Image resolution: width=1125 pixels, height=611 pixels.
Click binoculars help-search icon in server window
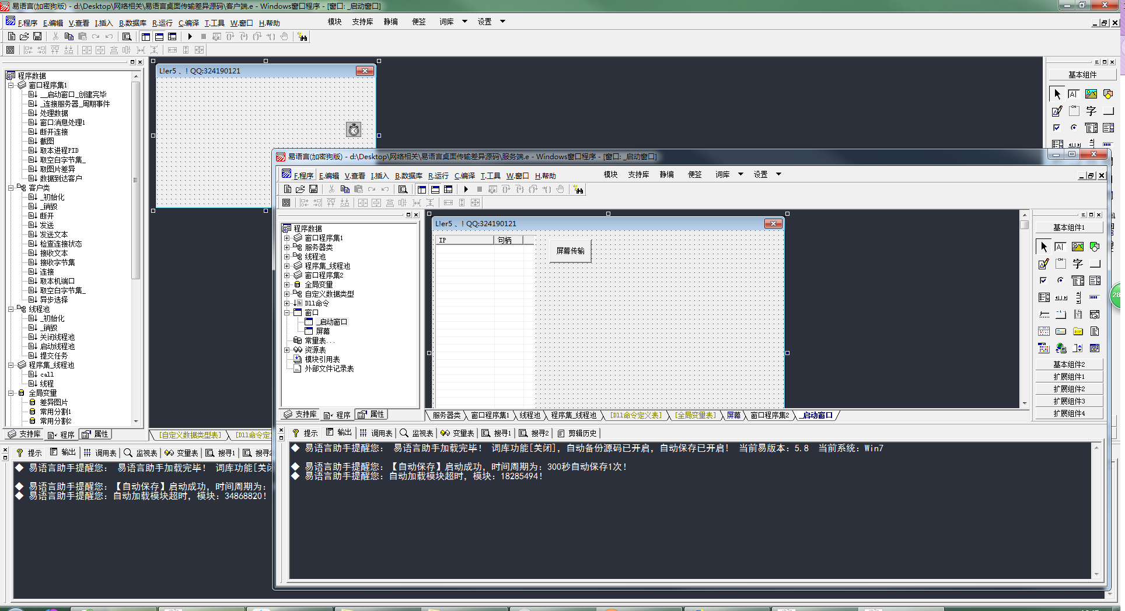tap(578, 189)
